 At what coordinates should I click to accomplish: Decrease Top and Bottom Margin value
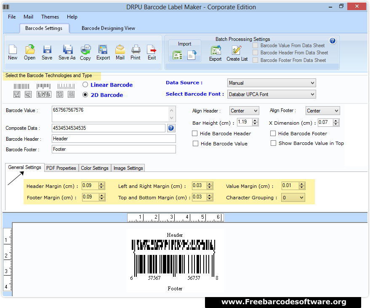[x=210, y=199]
